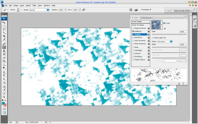The width and height of the screenshot is (198, 124).
Task: Toggle the Airbrush icon in options bar
Action: coord(83,10)
